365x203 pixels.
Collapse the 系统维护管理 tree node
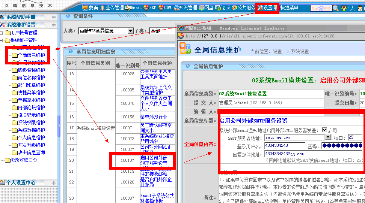(x=2, y=40)
